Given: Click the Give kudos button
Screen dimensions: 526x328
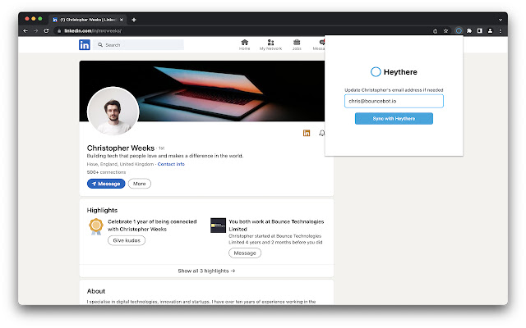Looking at the screenshot, I should (127, 240).
